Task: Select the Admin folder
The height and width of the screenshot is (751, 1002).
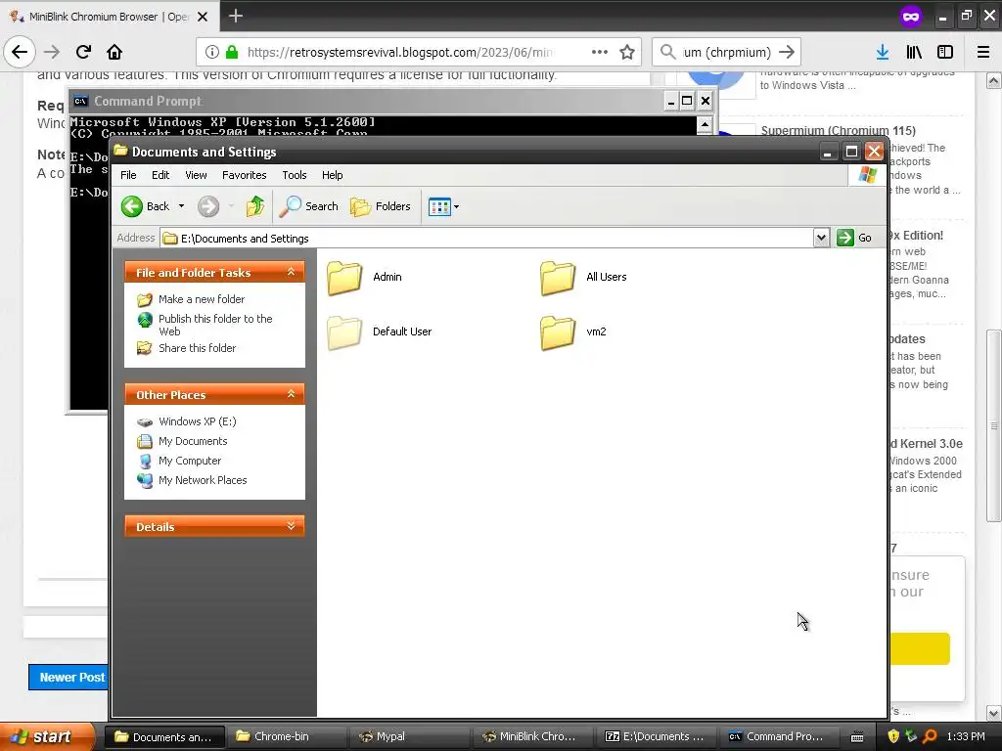Action: click(x=364, y=277)
